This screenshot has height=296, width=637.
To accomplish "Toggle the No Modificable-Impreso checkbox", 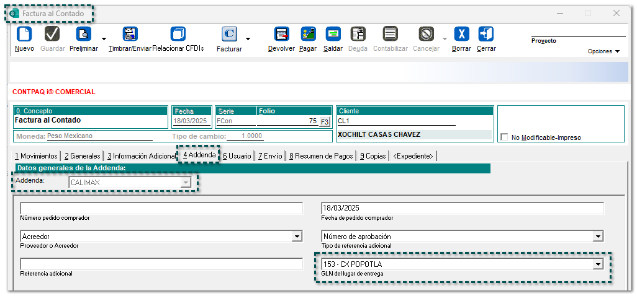I will (x=504, y=137).
